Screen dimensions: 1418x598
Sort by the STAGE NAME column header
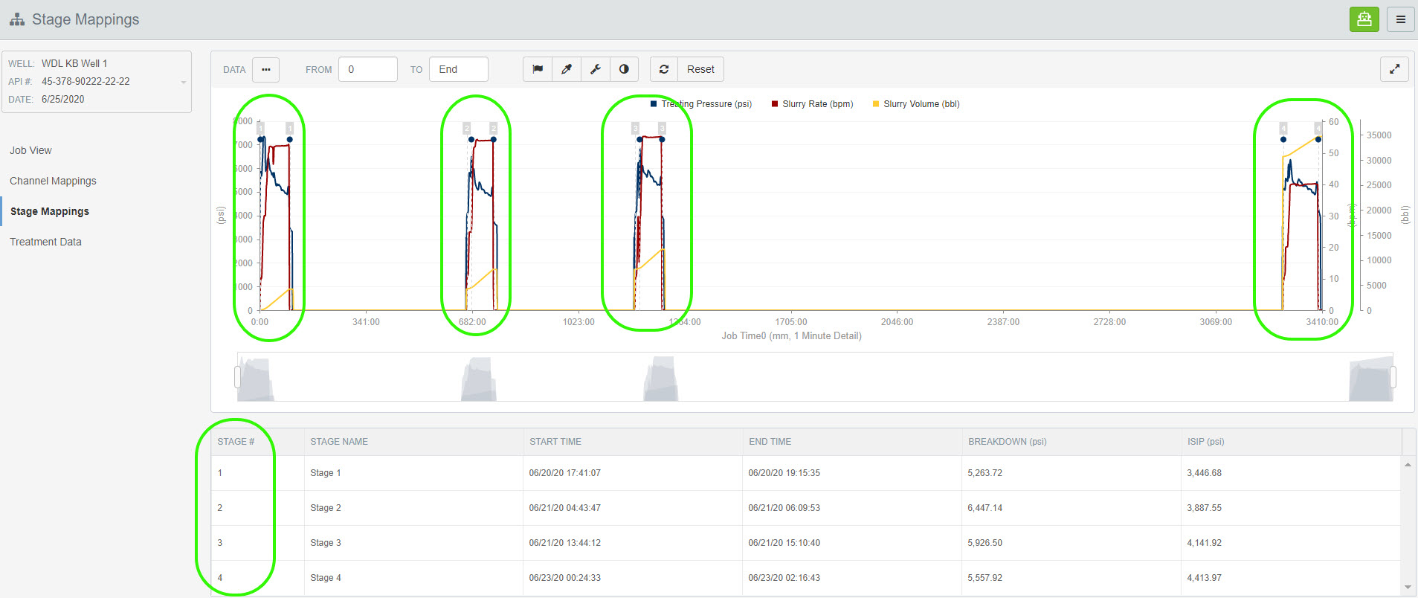pyautogui.click(x=339, y=442)
